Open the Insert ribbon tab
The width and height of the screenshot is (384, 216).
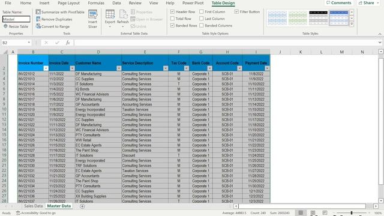pyautogui.click(x=44, y=3)
